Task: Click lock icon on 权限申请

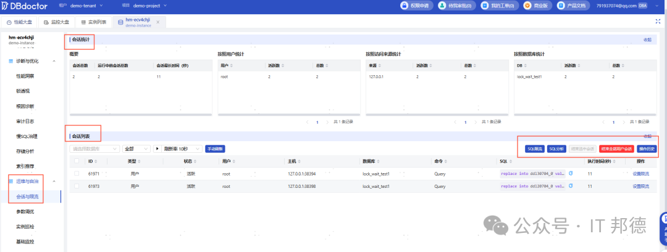Action: tap(405, 6)
